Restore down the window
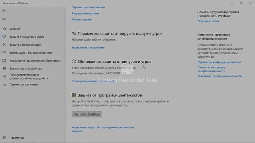Screen dimensions: 255x143 (241, 3)
